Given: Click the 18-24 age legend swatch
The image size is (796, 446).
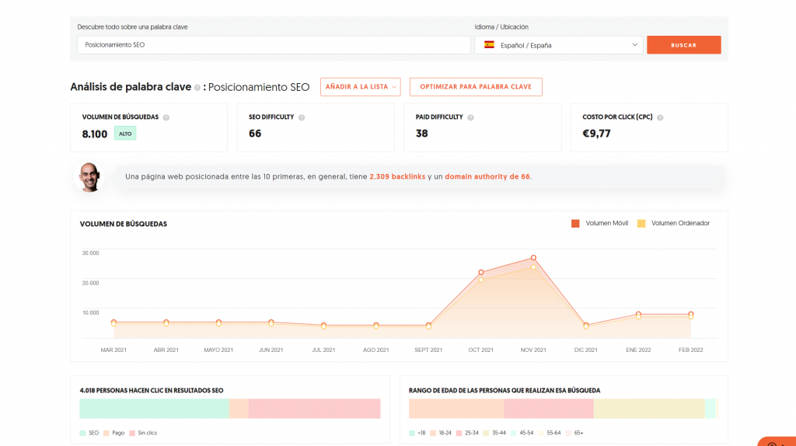Looking at the screenshot, I should 433,434.
